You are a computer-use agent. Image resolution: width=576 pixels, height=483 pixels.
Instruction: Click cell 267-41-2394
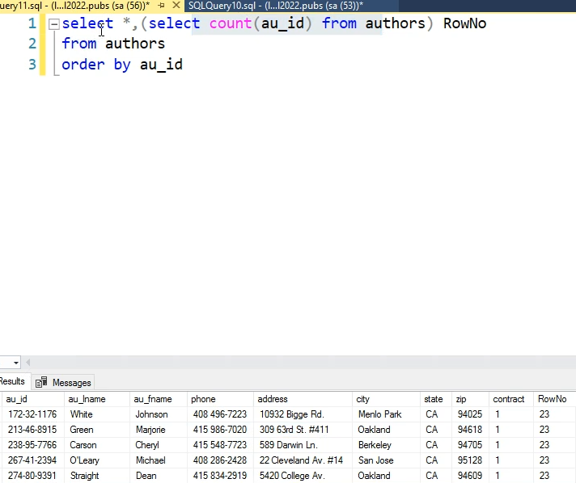(x=32, y=460)
